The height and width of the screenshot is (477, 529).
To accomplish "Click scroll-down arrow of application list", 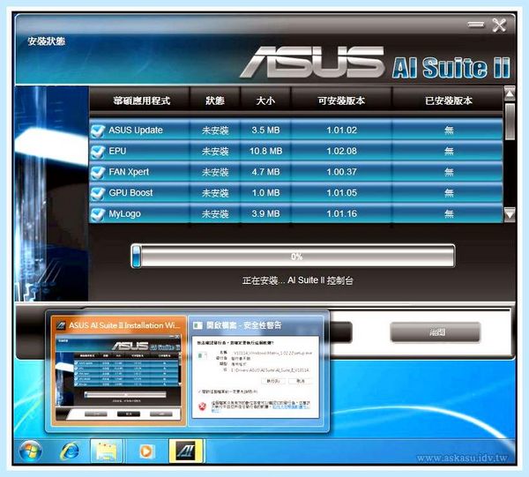I will pos(510,214).
